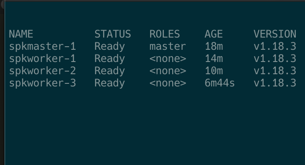Click Ready status of spkmaster-1
Viewport: 305px width, 165px height.
click(x=110, y=47)
